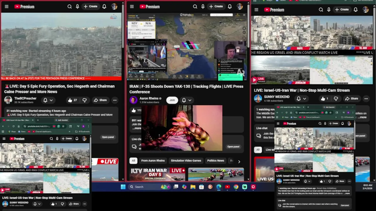Viewport: 376px width, 211px height.
Task: Share the TheBCPreacher video
Action: point(100,100)
